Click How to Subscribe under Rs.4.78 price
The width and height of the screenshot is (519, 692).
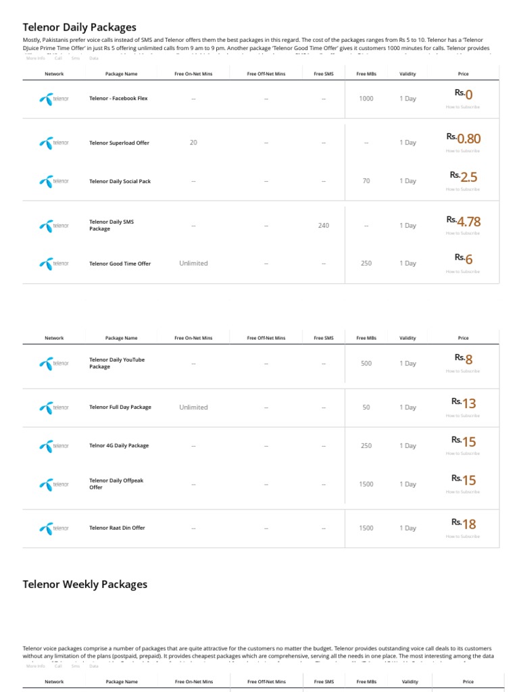(x=463, y=233)
